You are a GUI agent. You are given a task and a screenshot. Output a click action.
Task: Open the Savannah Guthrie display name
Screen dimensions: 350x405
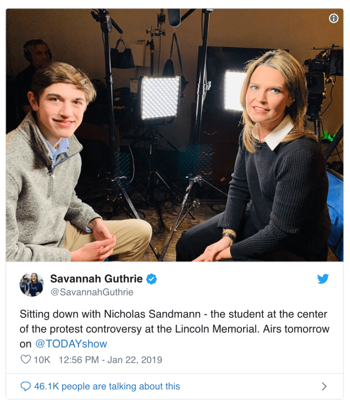(x=96, y=279)
